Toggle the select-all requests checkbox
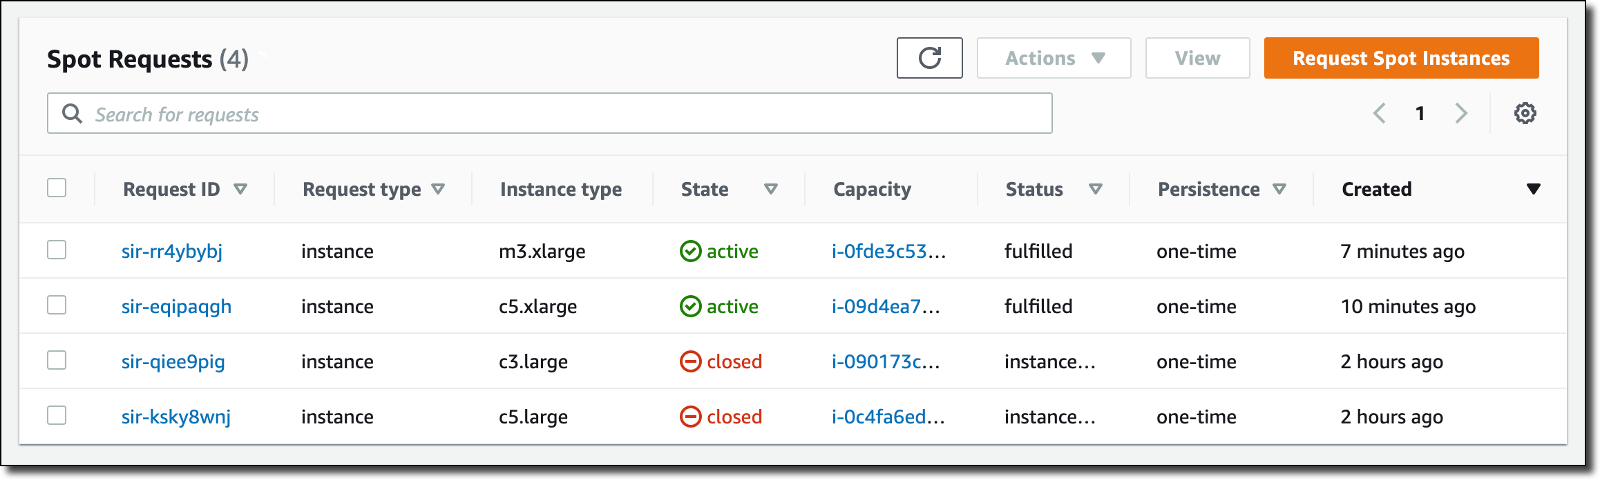Image resolution: width=1600 pixels, height=480 pixels. (x=57, y=188)
